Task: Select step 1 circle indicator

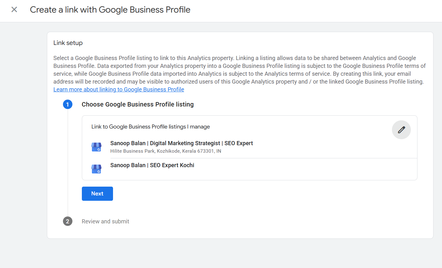Action: tap(68, 104)
